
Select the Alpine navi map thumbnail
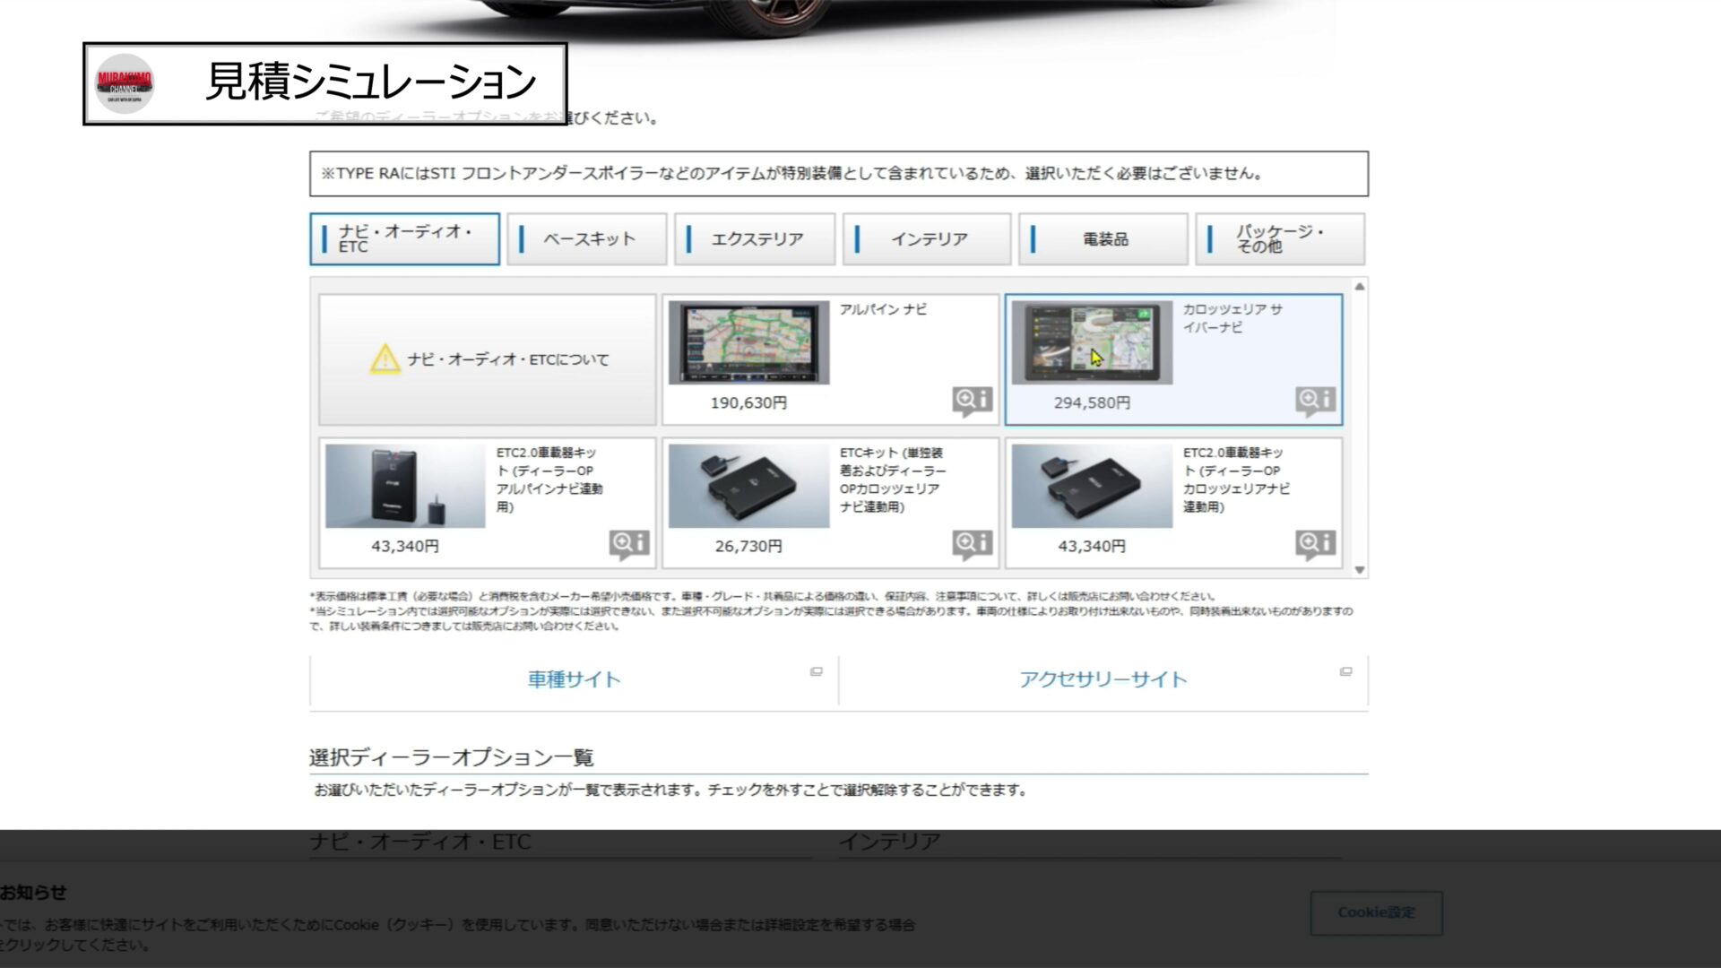[748, 342]
